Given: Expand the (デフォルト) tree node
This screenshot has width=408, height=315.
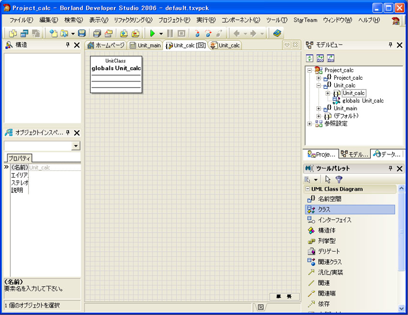Looking at the screenshot, I should 318,116.
